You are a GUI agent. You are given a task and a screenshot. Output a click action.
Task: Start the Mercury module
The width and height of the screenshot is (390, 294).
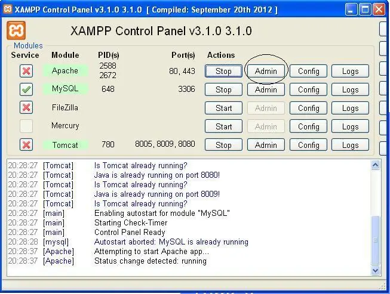coord(223,126)
